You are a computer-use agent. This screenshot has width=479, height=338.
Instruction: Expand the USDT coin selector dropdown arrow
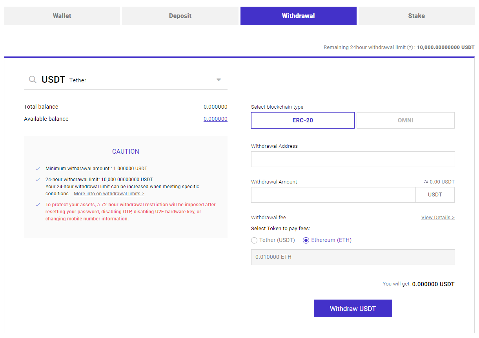click(219, 80)
